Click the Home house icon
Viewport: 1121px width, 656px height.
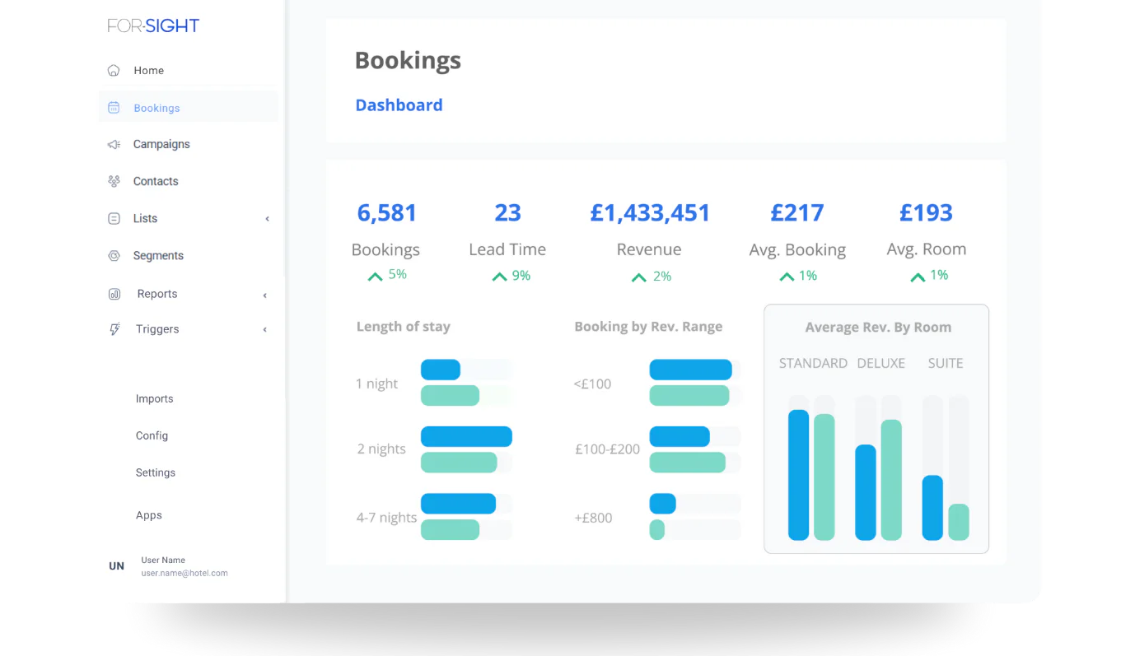[114, 71]
